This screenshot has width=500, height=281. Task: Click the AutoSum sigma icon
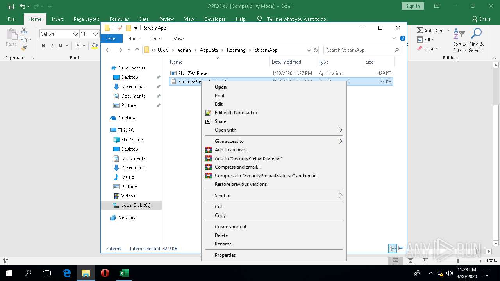[420, 30]
